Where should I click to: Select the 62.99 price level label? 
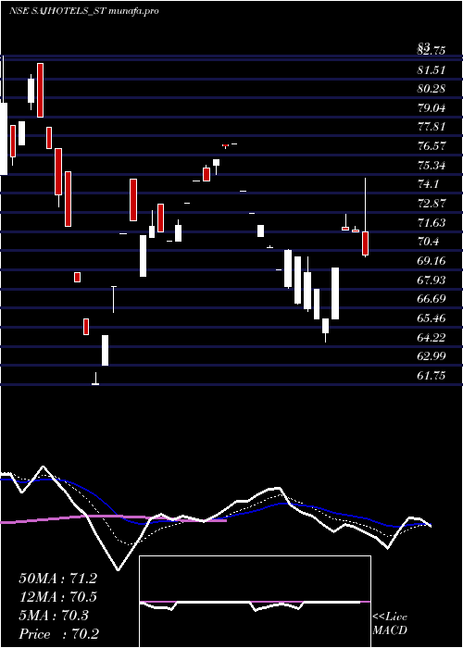(432, 356)
